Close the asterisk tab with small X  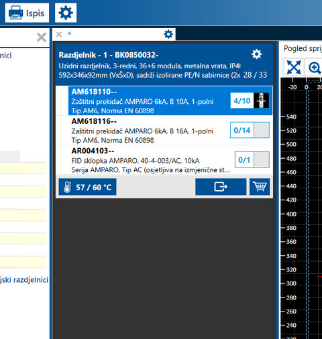pyautogui.click(x=59, y=34)
